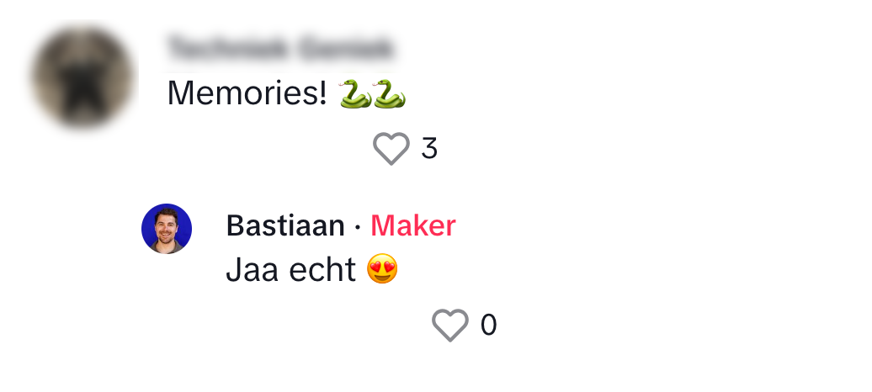Click the red "Maker" badge
The height and width of the screenshot is (392, 872).
413,225
